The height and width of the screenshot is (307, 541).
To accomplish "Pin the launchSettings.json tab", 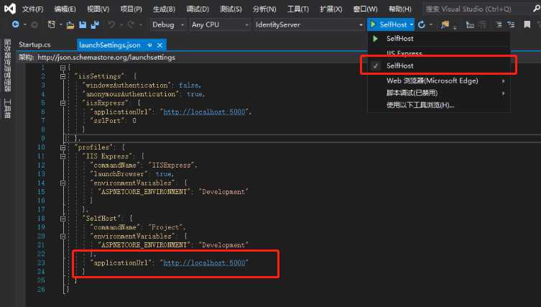I will (149, 45).
